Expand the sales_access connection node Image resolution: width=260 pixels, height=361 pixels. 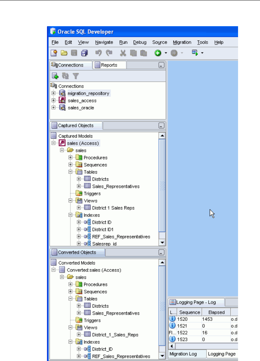click(x=53, y=100)
